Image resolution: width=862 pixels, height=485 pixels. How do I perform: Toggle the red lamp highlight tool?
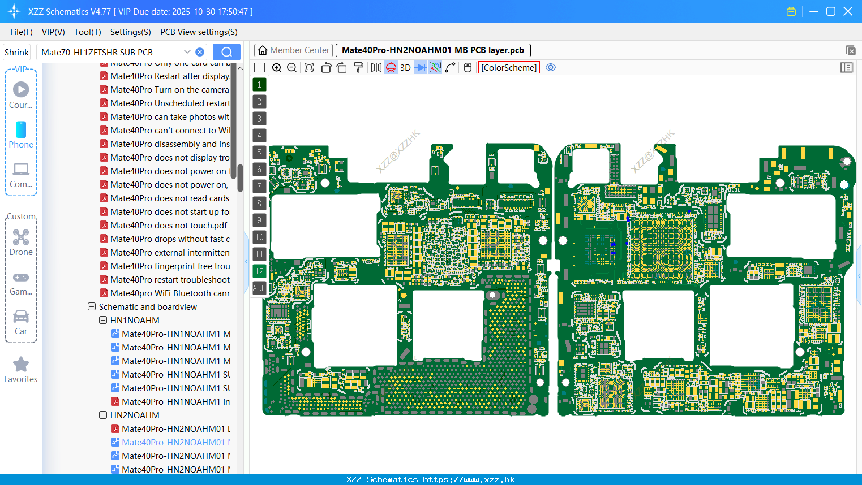[x=391, y=67]
